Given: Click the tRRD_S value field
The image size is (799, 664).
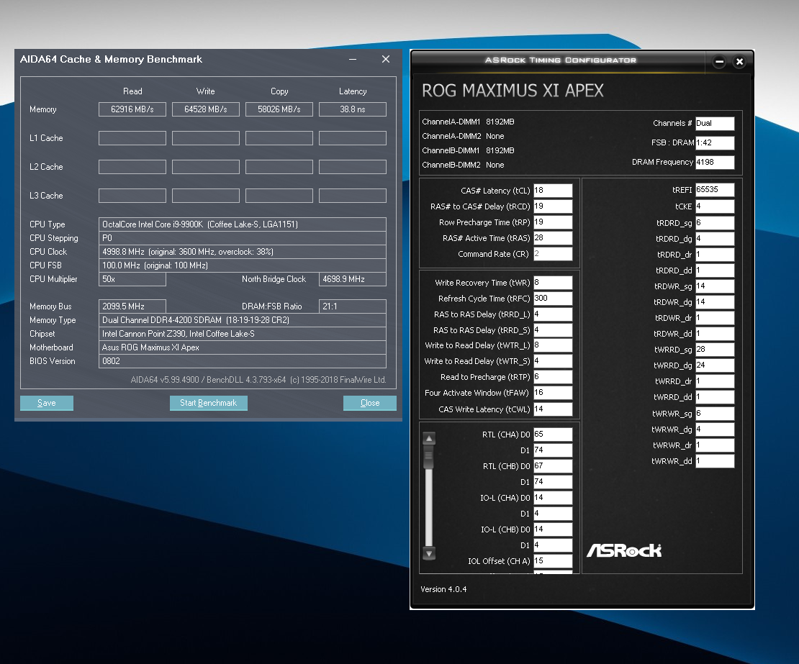Looking at the screenshot, I should [x=553, y=330].
